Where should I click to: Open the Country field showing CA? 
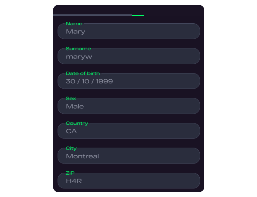tap(128, 131)
